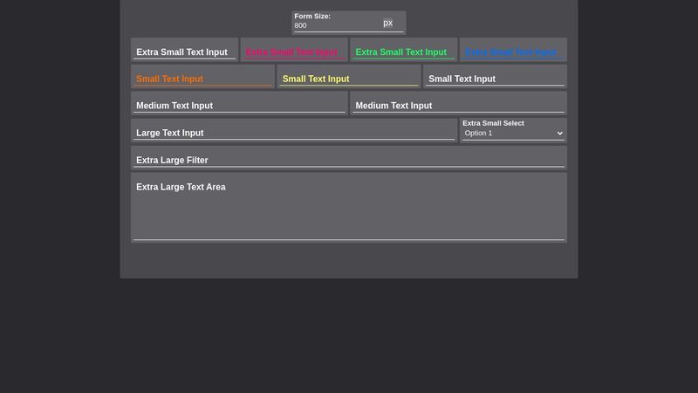The height and width of the screenshot is (393, 698).
Task: Focus the white Extra Small Text Input
Action: [184, 52]
